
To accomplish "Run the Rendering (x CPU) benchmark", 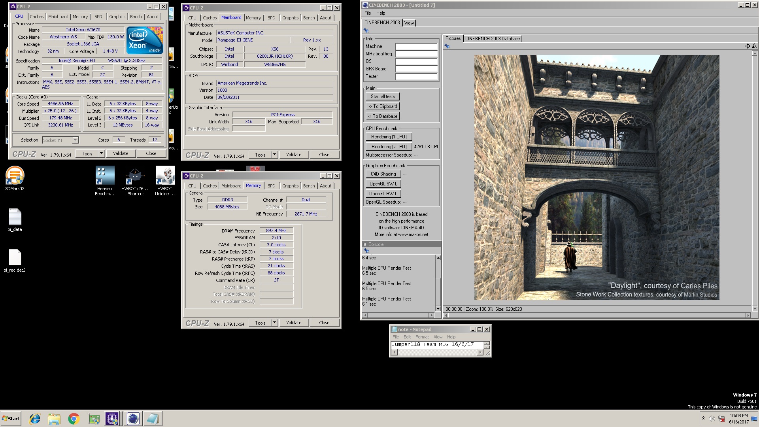I will pyautogui.click(x=389, y=147).
